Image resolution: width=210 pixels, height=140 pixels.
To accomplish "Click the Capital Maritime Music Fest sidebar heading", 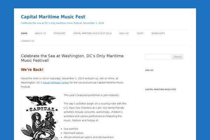I will click(161, 89).
